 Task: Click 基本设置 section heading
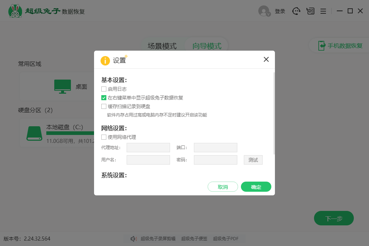pyautogui.click(x=114, y=80)
